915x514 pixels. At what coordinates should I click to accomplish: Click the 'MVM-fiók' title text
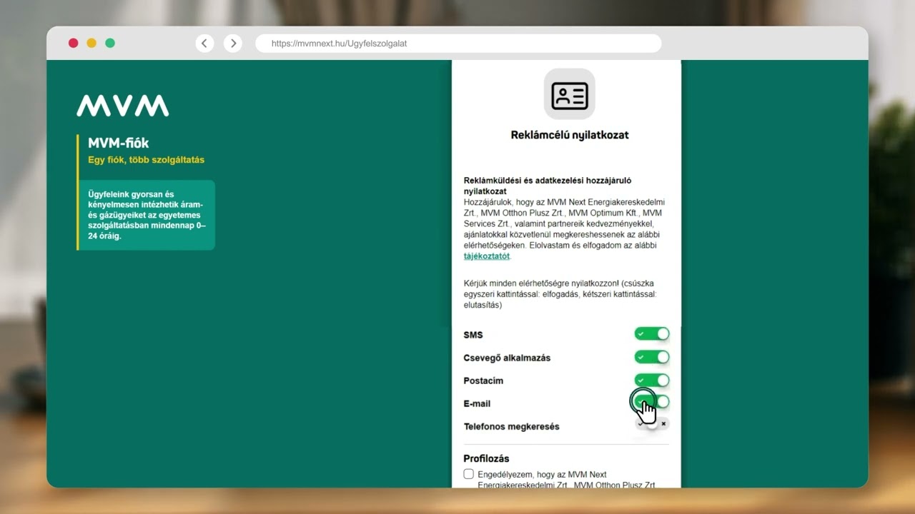[119, 143]
